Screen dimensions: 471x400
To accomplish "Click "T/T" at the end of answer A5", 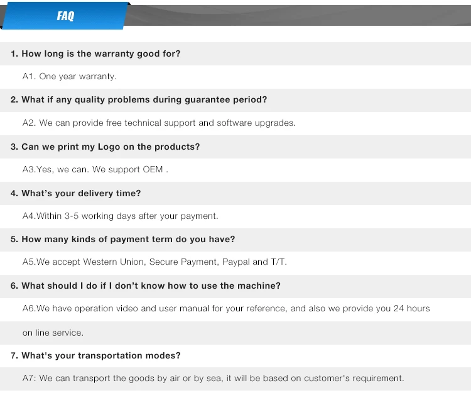I will point(278,262).
